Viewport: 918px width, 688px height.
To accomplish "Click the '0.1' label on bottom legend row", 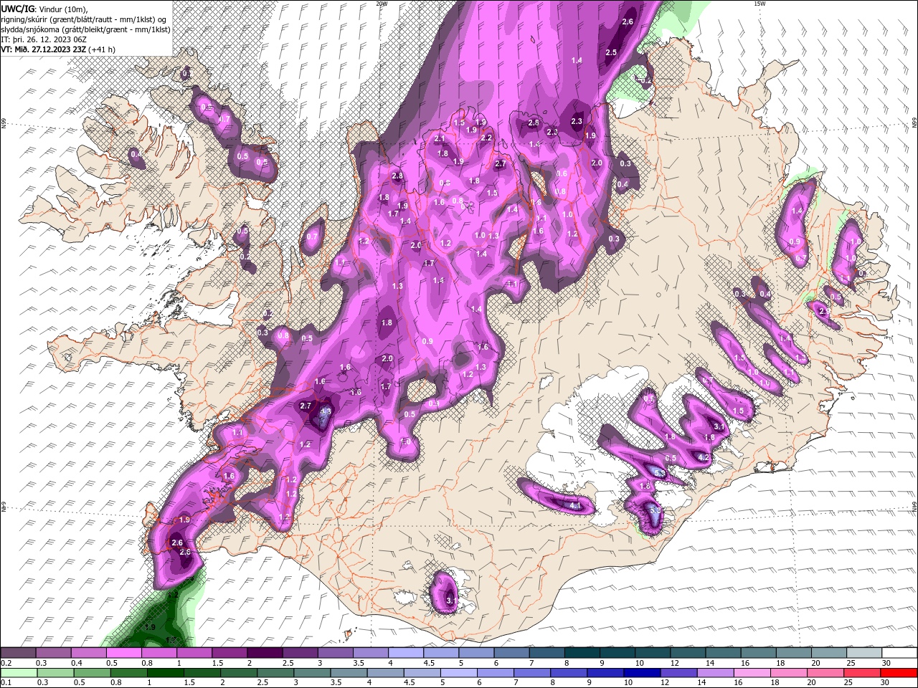I will tap(6, 682).
